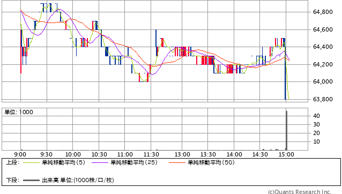Viewport: 342px width, 194px height.
Task: Click the 10:30 time axis label
Action: 99,154
